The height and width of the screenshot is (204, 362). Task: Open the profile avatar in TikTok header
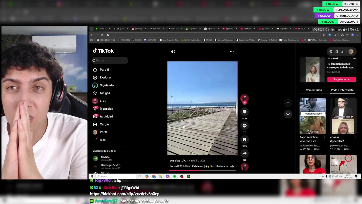coord(351,52)
